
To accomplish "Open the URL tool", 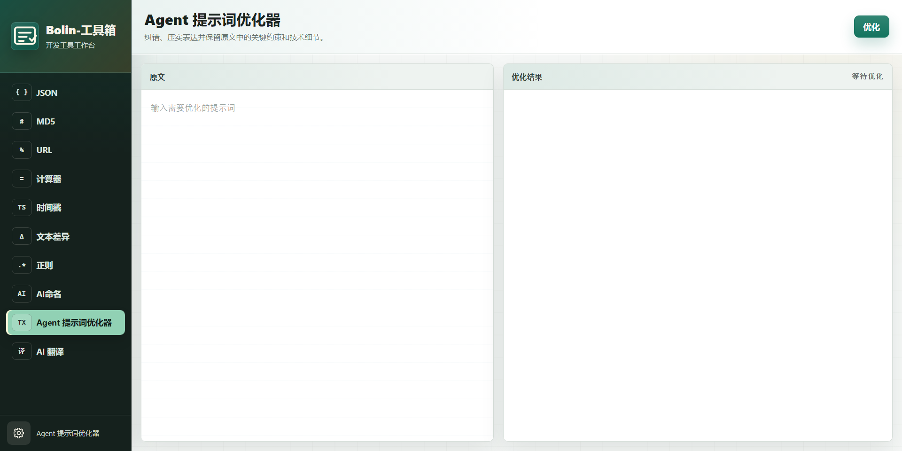I will pyautogui.click(x=66, y=150).
